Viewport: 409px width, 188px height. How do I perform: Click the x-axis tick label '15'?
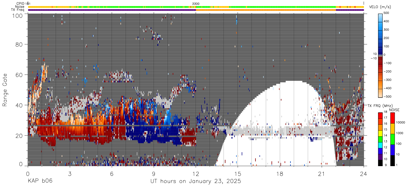(x=238, y=174)
